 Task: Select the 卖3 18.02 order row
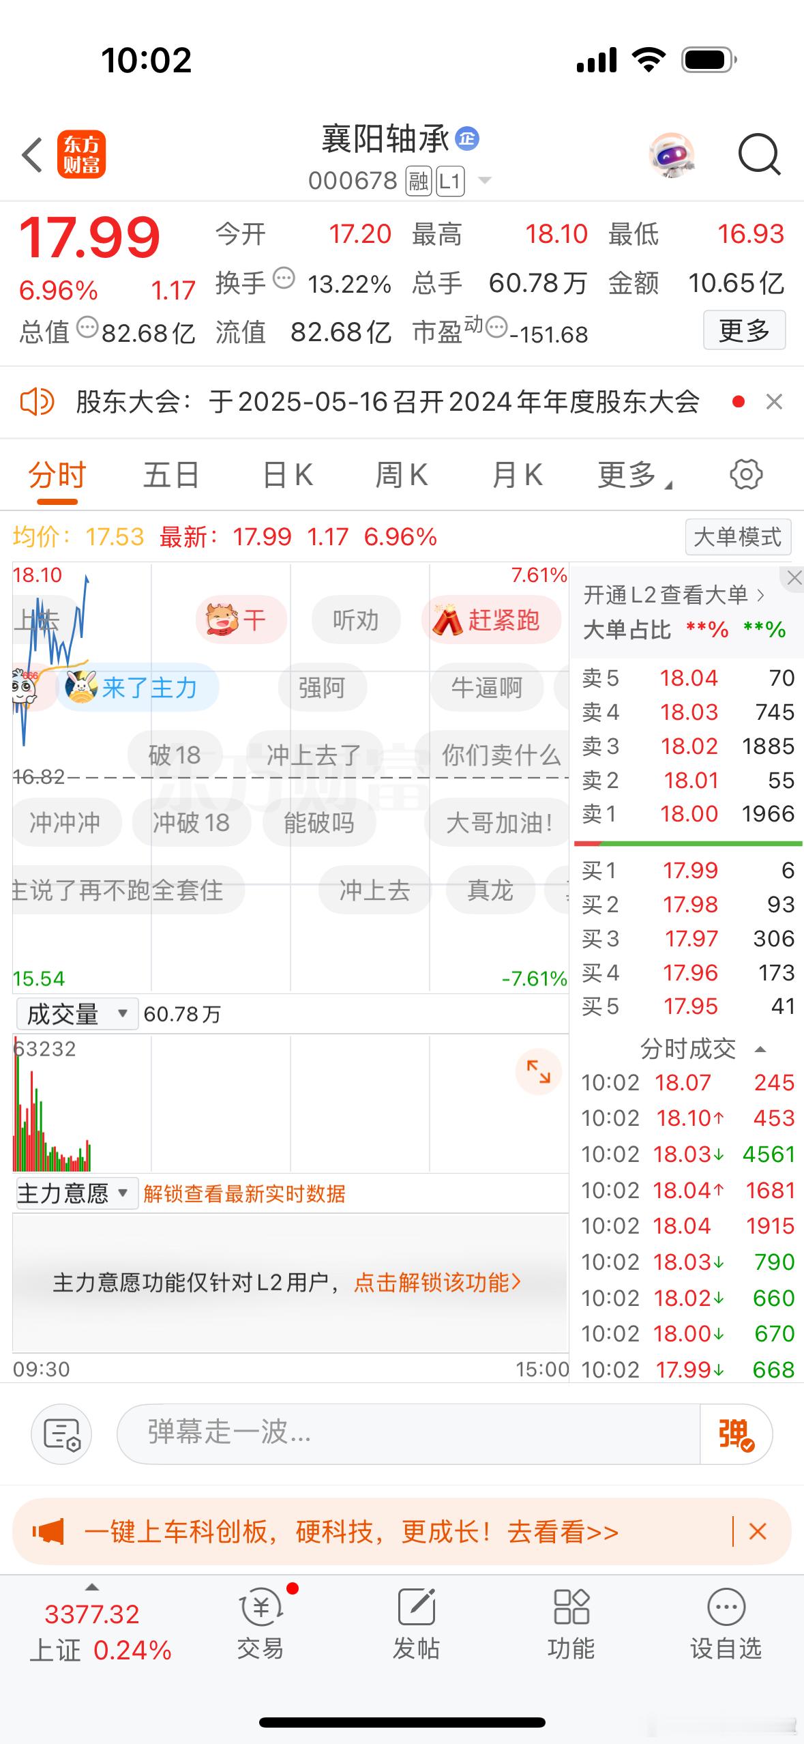tap(687, 746)
